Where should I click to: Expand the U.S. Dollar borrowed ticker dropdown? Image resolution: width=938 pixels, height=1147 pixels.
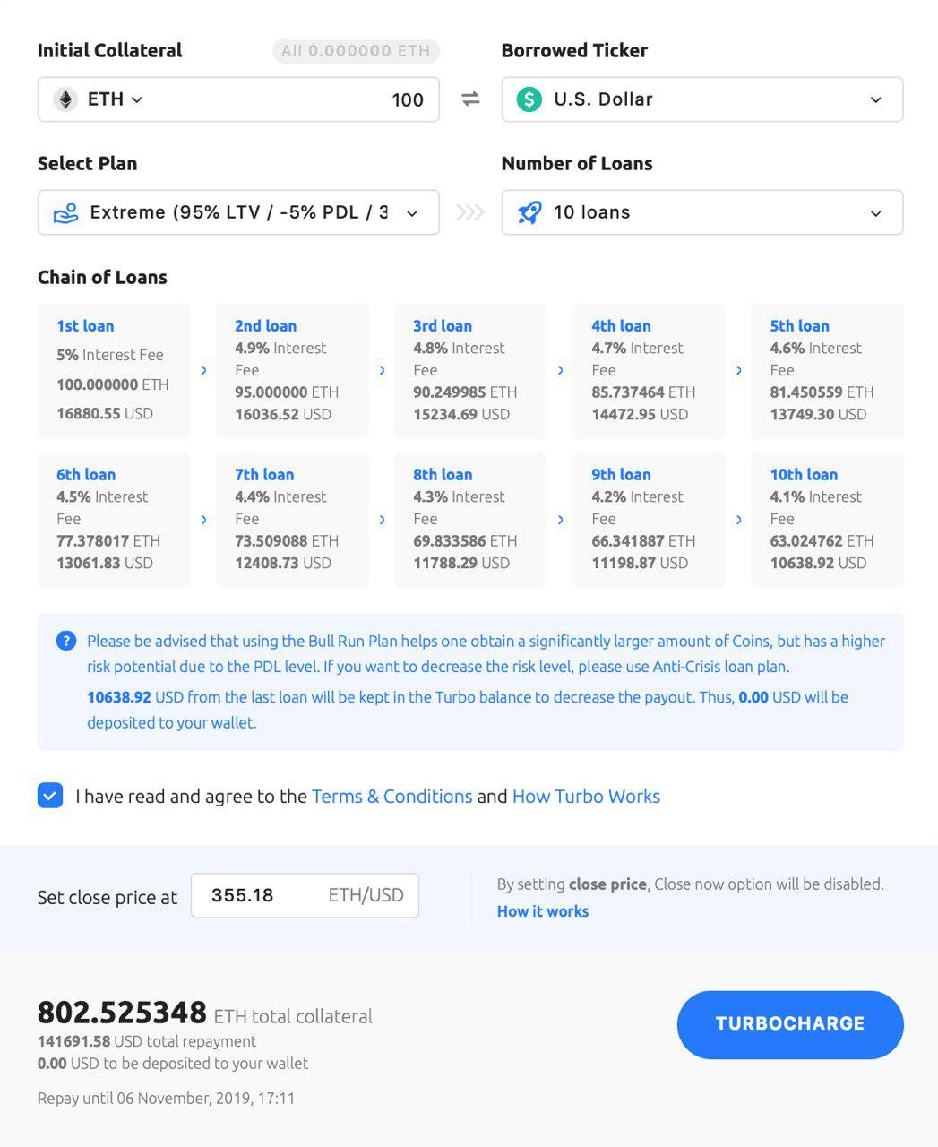702,99
